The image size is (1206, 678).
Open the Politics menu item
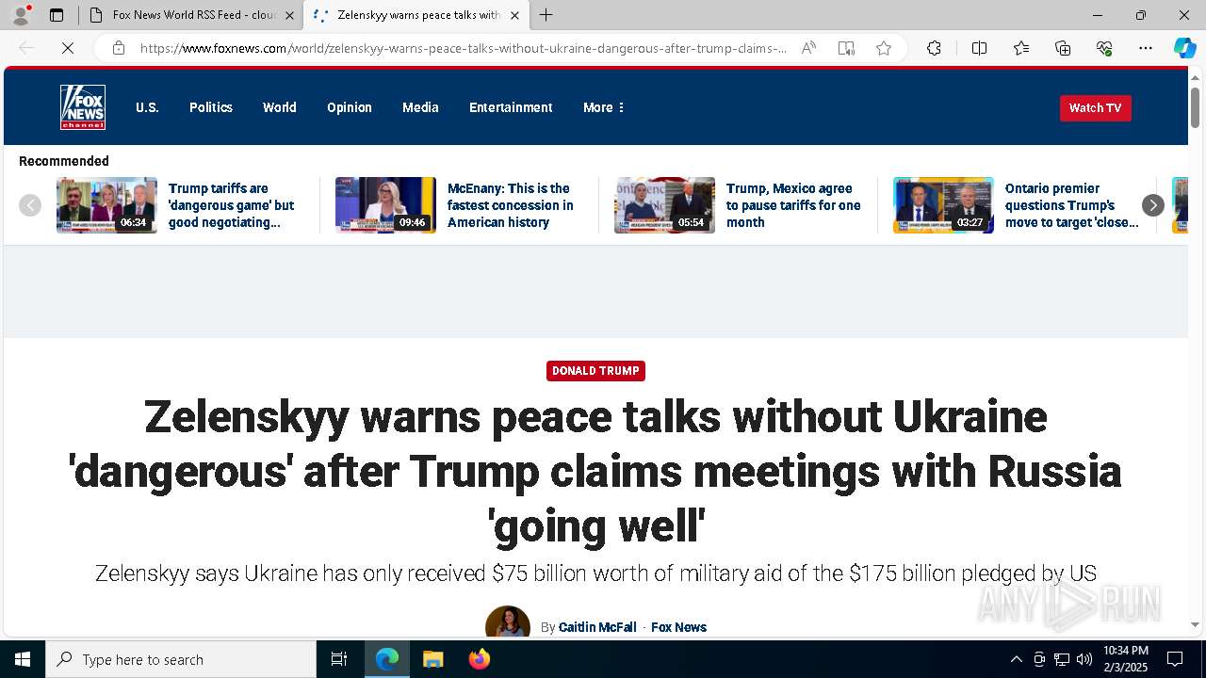pos(211,107)
